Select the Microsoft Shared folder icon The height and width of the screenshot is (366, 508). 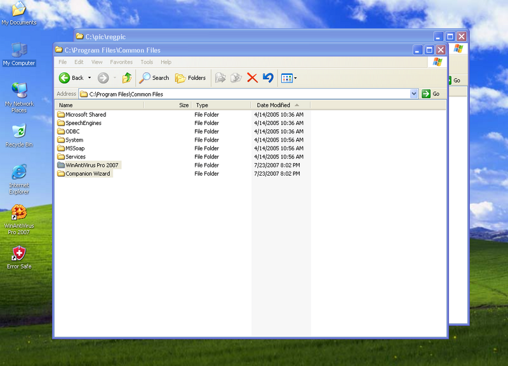click(x=61, y=115)
